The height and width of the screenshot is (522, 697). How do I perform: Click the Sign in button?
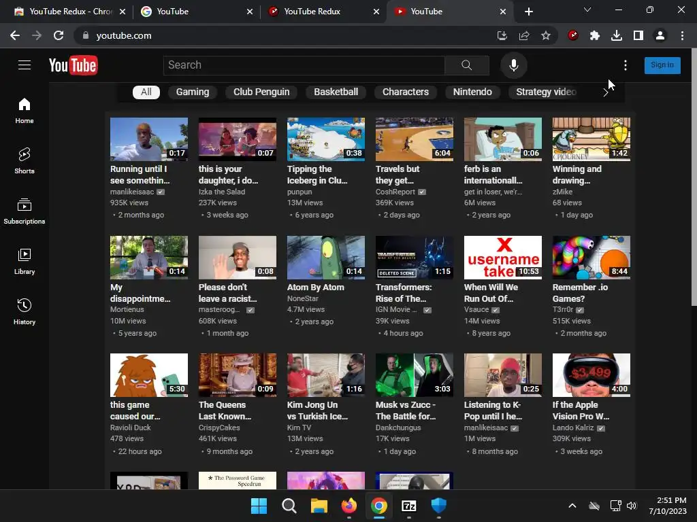coord(662,65)
